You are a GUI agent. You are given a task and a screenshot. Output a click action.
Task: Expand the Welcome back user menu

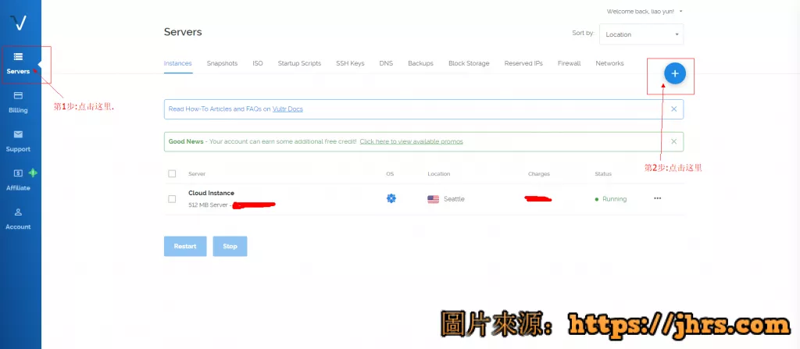[x=644, y=11]
